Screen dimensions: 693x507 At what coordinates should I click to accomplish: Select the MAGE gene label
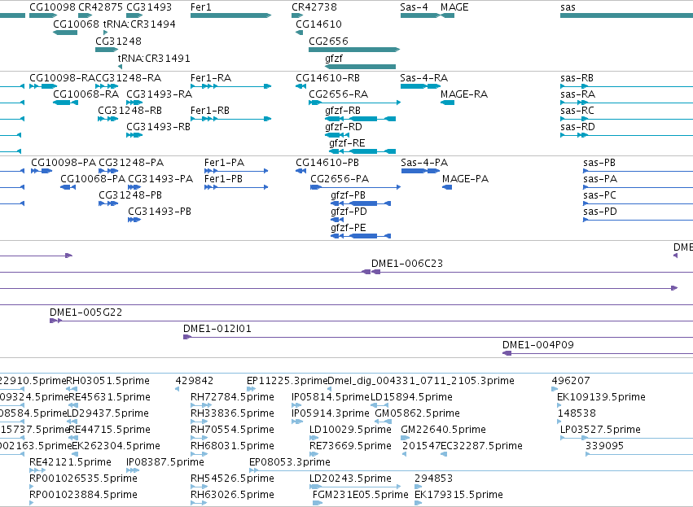454,7
